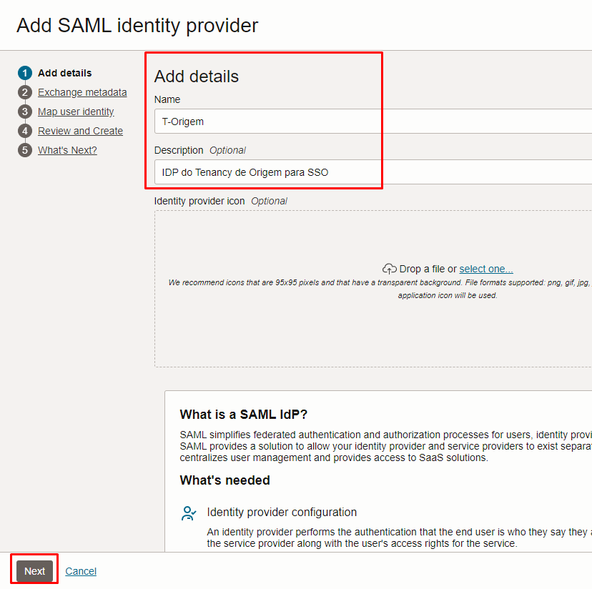Click the What is a SAML IdP? heading
Screen dimensions: 592x589
[x=244, y=414]
